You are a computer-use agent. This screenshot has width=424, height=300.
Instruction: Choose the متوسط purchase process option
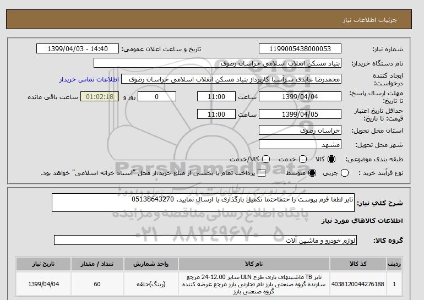312,173
